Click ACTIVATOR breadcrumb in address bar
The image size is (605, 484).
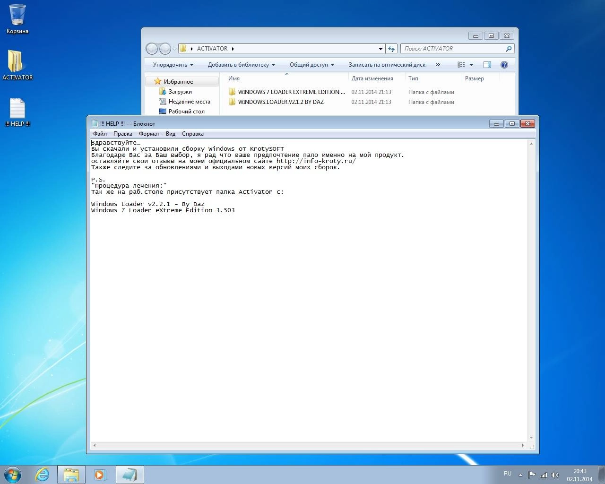point(212,49)
